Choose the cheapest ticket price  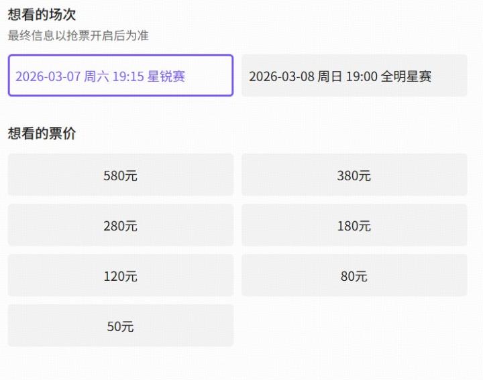(121, 326)
